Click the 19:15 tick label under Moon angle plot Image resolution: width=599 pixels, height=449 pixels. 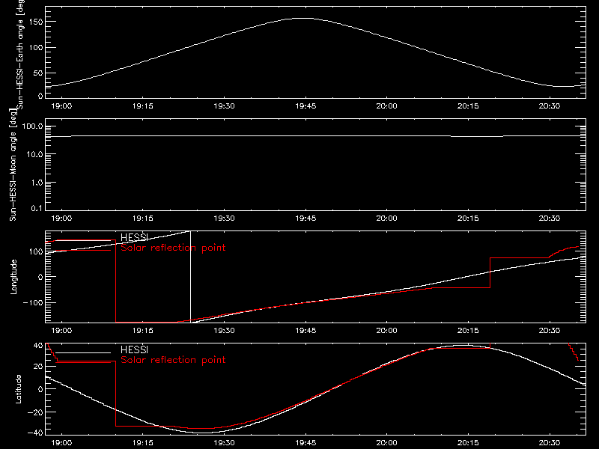pyautogui.click(x=143, y=219)
